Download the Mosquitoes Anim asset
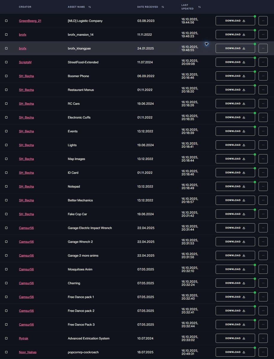 point(235,269)
